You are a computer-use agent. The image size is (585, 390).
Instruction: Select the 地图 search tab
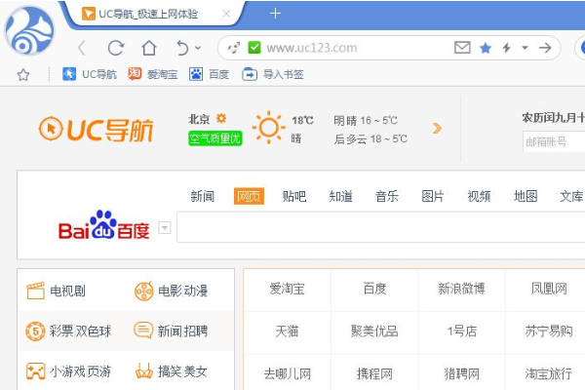pos(526,196)
